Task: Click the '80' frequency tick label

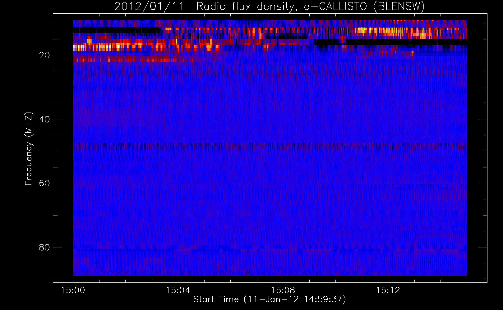Action: [x=44, y=247]
